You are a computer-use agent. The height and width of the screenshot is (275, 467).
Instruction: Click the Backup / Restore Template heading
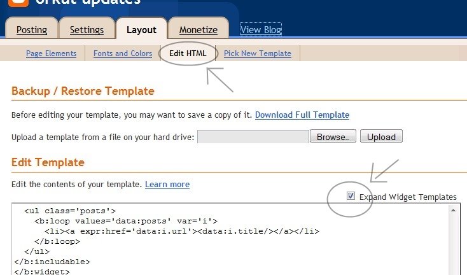click(83, 91)
